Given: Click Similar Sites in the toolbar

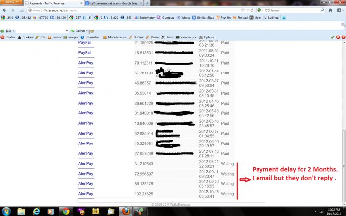Looking at the screenshot, I should pos(203,18).
